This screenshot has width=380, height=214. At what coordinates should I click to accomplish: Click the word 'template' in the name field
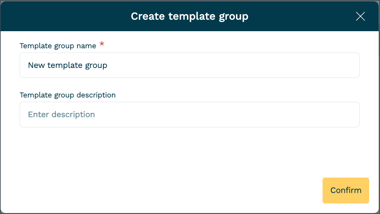65,65
